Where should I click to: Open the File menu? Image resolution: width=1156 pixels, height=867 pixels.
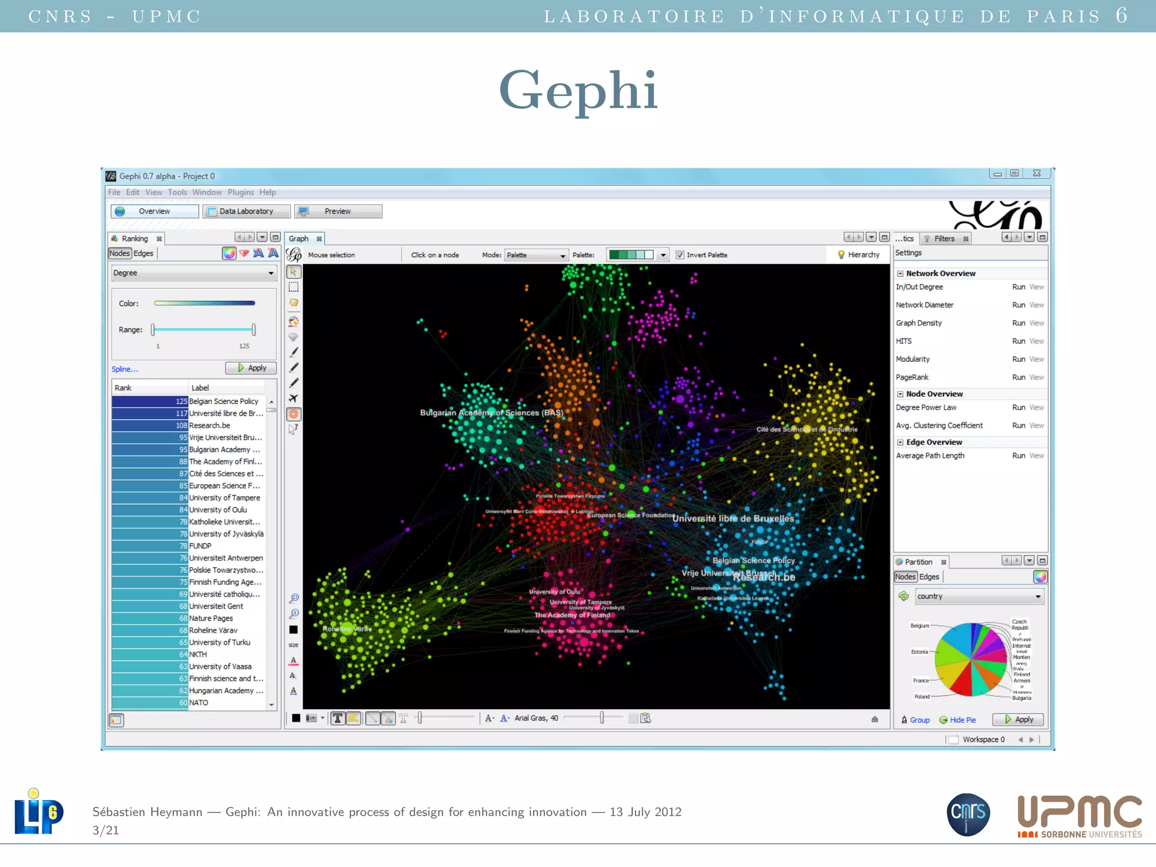(114, 192)
